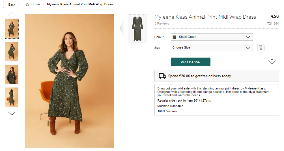Select the fourth product thumbnail
The height and width of the screenshot is (151, 284).
pos(12,97)
